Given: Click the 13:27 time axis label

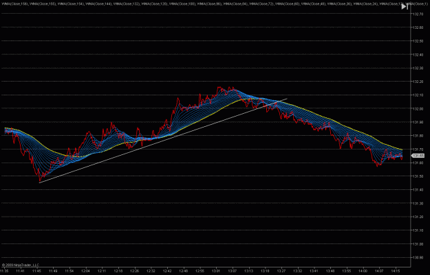Looking at the screenshot, I should click(281, 271).
